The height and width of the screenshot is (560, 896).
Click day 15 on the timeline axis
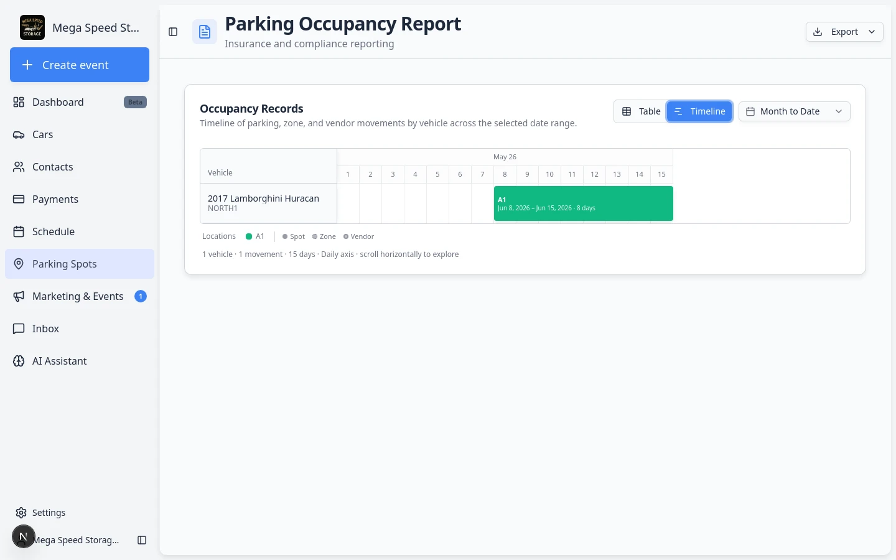pyautogui.click(x=661, y=174)
